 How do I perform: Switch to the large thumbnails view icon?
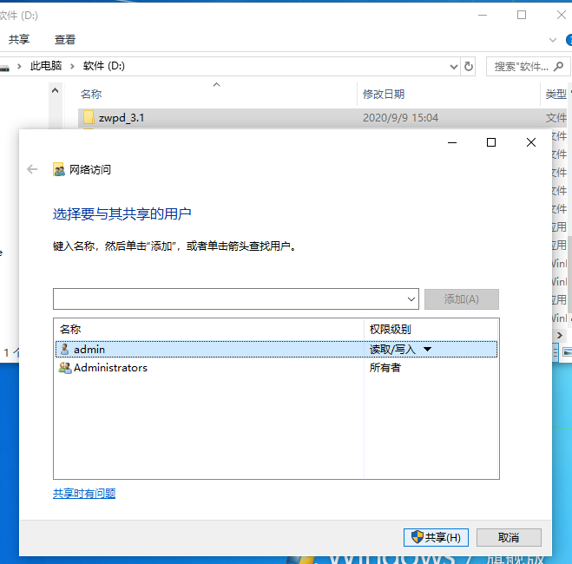coord(567,352)
